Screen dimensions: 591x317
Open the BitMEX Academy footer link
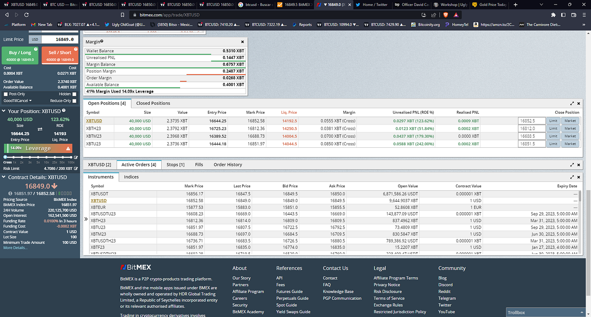(x=248, y=312)
